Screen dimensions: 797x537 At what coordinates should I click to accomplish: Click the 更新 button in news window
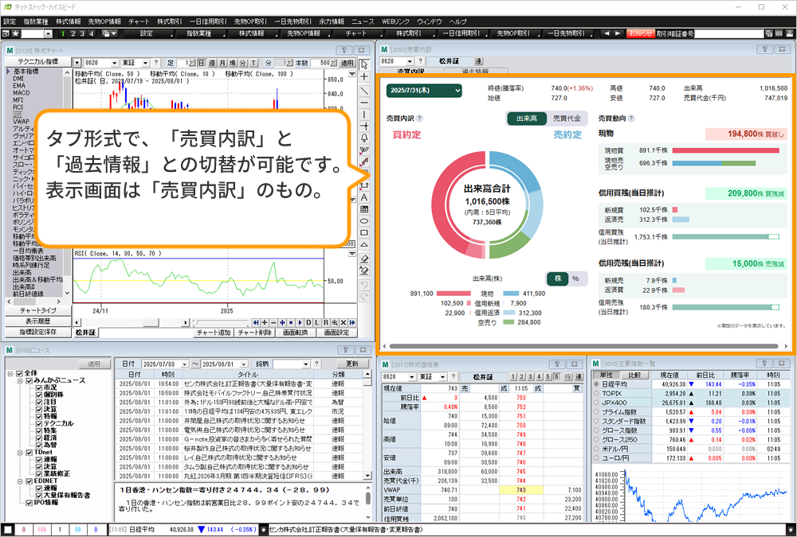[x=352, y=364]
